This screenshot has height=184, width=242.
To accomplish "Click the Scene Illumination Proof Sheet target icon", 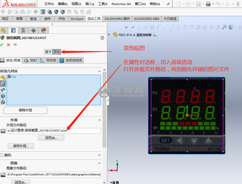I will [36, 12].
